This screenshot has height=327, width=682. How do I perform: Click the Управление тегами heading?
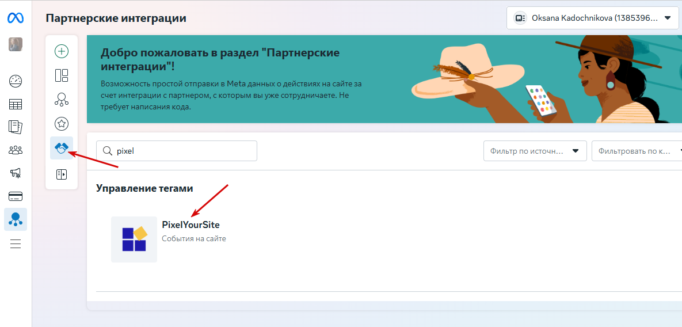(144, 188)
